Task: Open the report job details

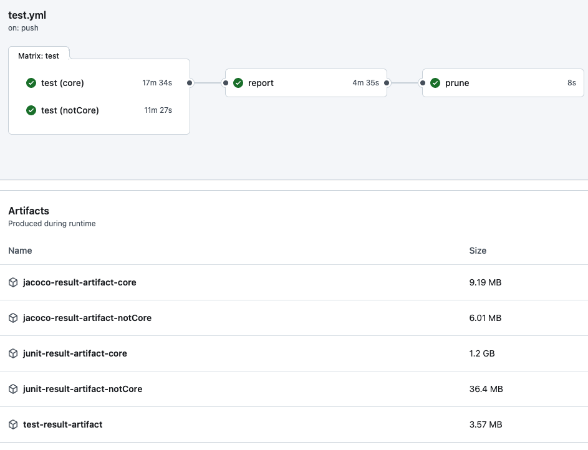Action: tap(261, 83)
